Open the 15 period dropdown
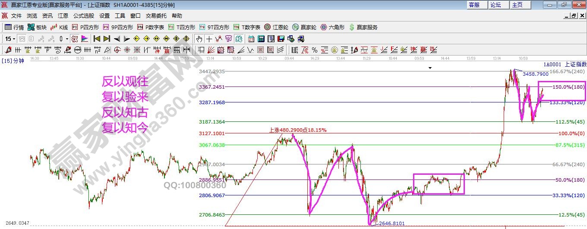The width and height of the screenshot is (587, 229). point(10,39)
